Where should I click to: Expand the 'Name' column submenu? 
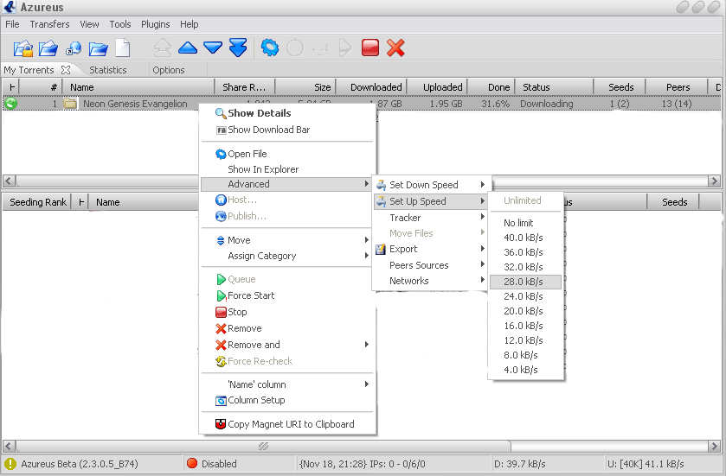(x=287, y=384)
